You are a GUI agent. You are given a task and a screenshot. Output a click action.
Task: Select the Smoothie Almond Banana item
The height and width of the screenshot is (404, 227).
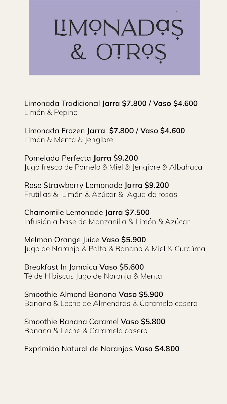coord(94,294)
